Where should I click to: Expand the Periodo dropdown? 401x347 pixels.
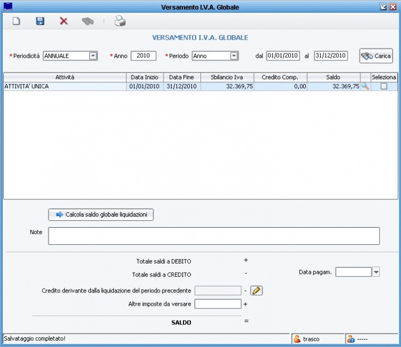[x=234, y=56]
